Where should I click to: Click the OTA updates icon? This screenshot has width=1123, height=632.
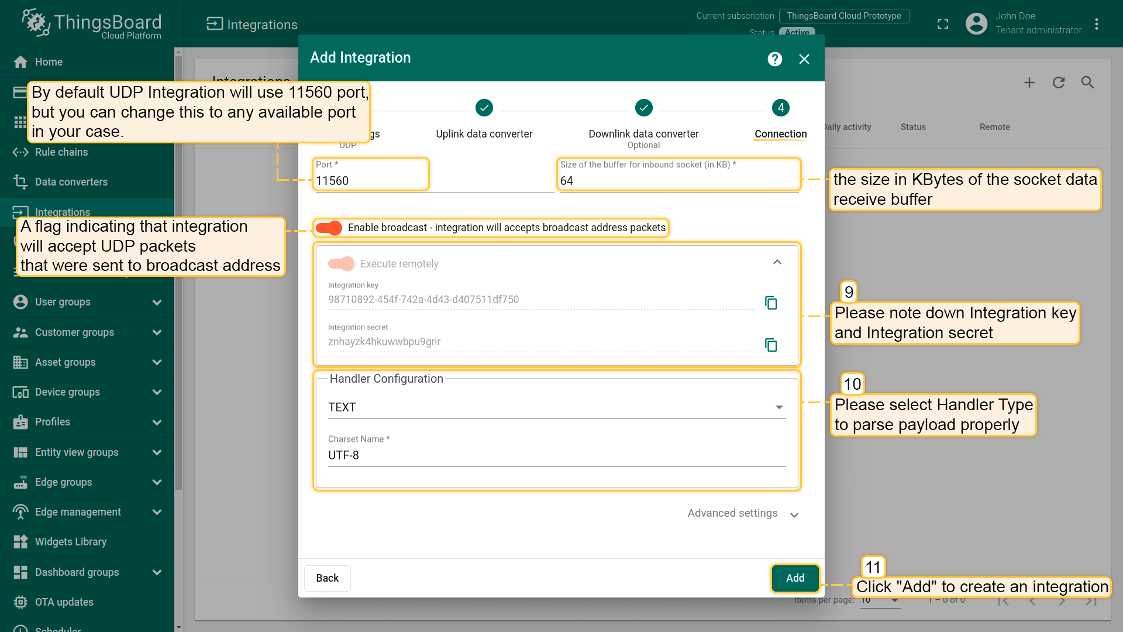(20, 602)
